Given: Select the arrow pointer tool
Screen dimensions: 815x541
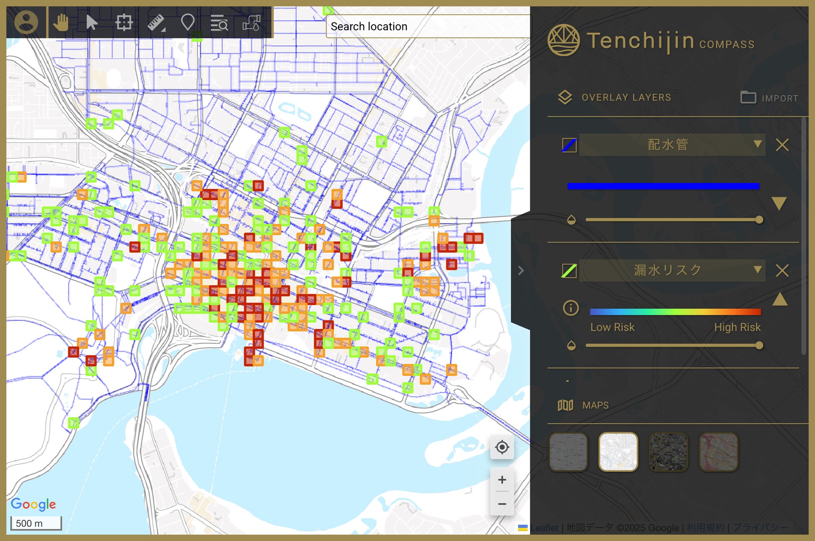Looking at the screenshot, I should pos(92,22).
